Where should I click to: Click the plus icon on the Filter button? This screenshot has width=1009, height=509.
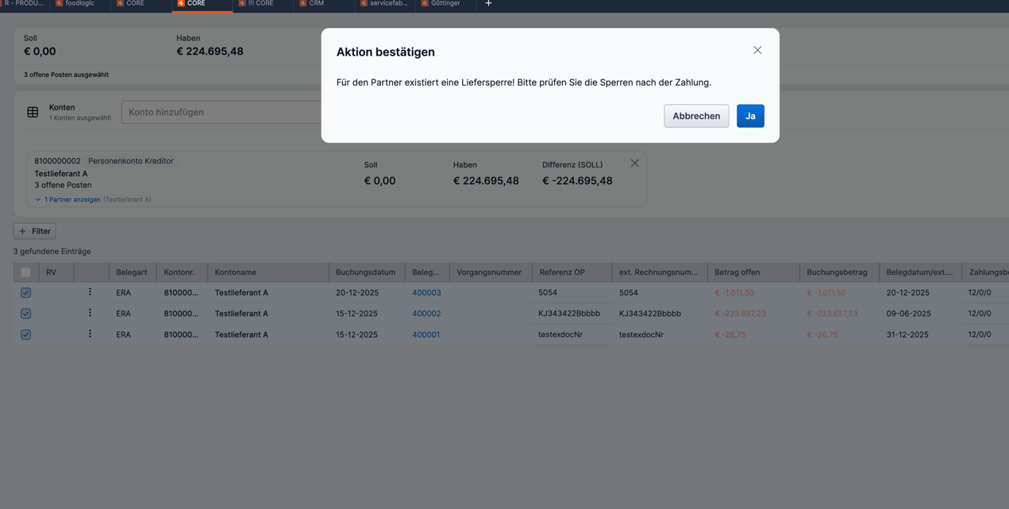point(24,231)
